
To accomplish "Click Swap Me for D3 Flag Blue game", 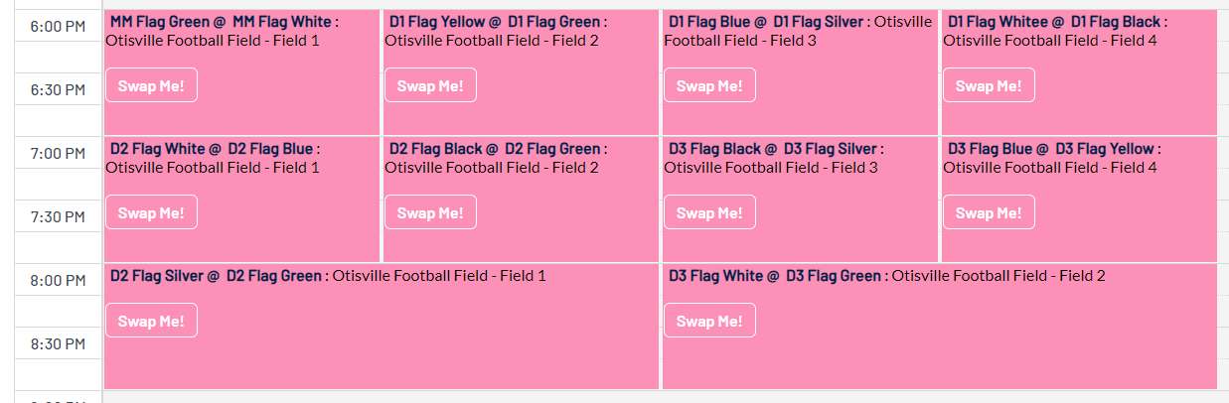I will (989, 212).
